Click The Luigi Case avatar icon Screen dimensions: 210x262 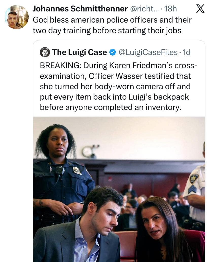pyautogui.click(x=45, y=52)
